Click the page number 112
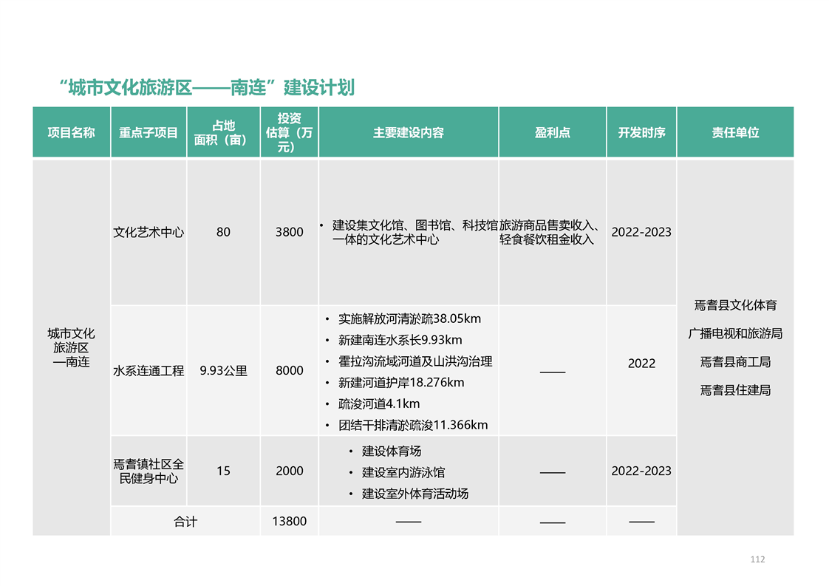 757,559
